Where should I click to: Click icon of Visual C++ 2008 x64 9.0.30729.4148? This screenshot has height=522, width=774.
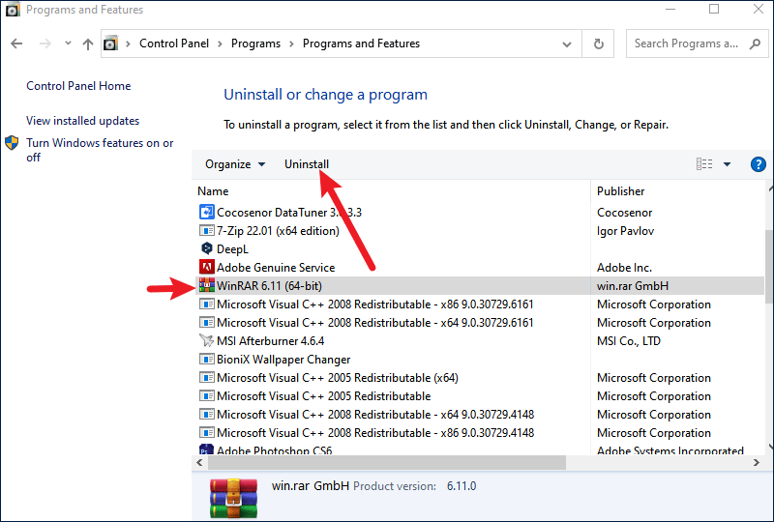pyautogui.click(x=206, y=414)
